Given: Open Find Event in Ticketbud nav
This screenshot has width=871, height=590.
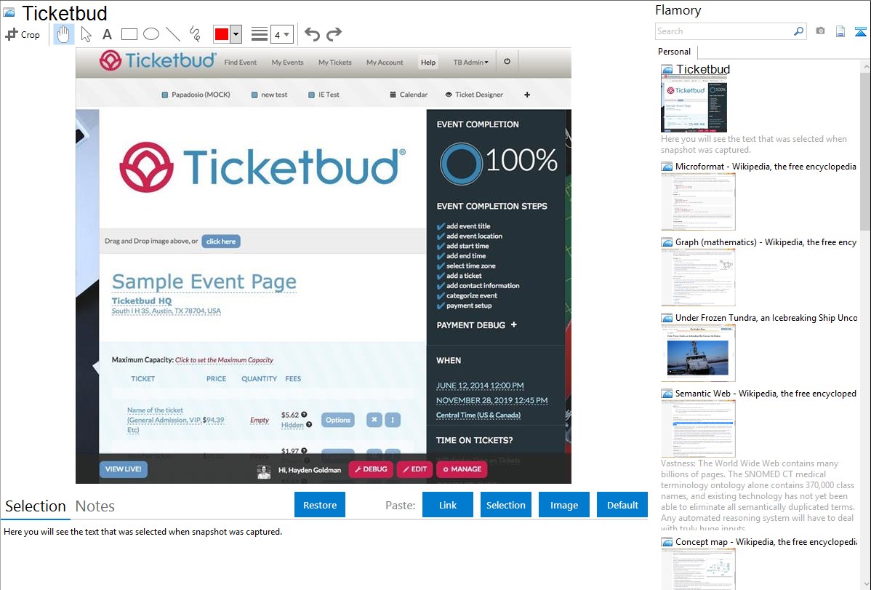Looking at the screenshot, I should 241,63.
